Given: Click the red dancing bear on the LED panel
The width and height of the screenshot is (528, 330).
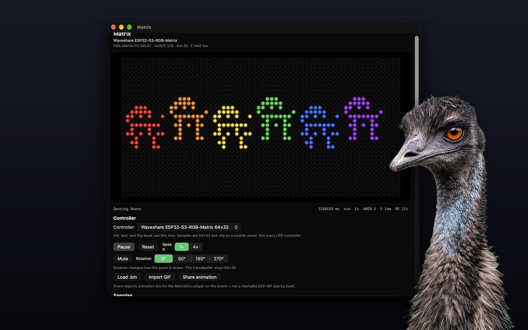Looking at the screenshot, I should pyautogui.click(x=144, y=127).
